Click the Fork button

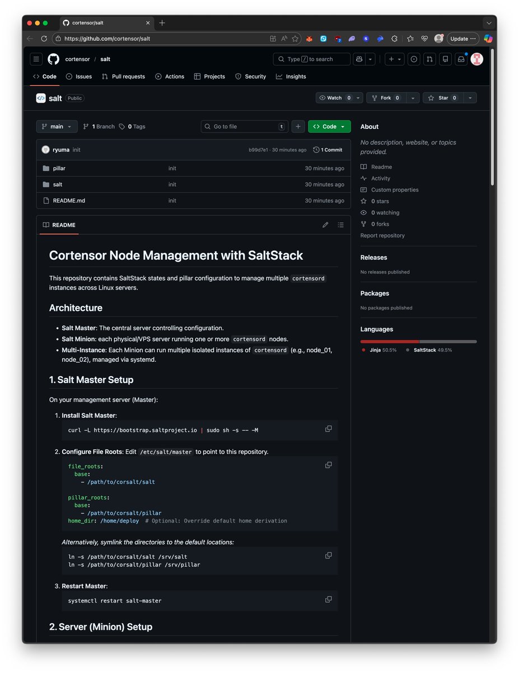[386, 98]
